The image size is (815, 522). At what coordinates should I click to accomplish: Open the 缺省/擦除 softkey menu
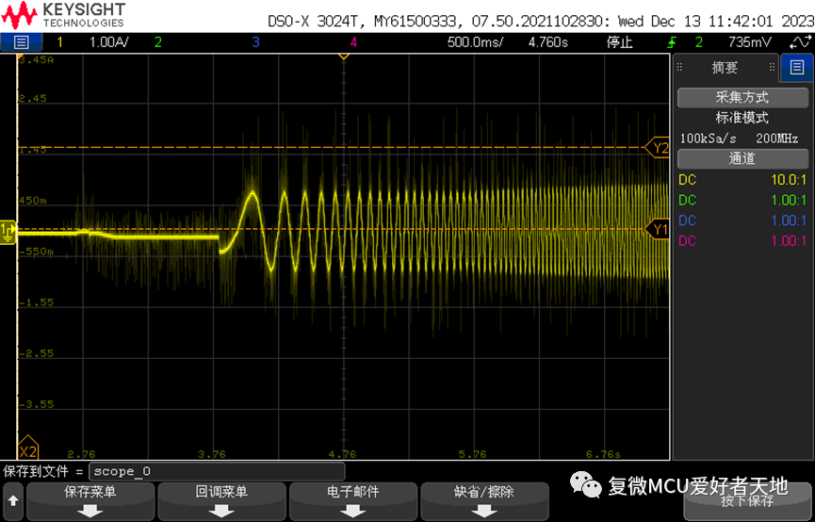[484, 501]
